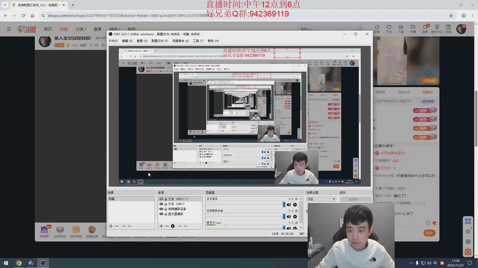This screenshot has width=478, height=268.
Task: Move scene down arrow in scenes panel
Action: [130, 226]
